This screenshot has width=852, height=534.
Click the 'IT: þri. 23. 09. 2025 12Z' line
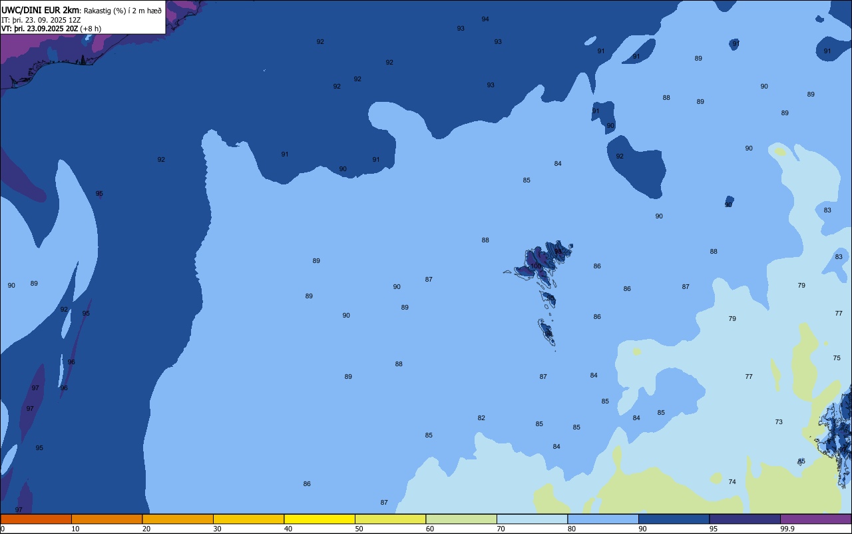tap(41, 20)
